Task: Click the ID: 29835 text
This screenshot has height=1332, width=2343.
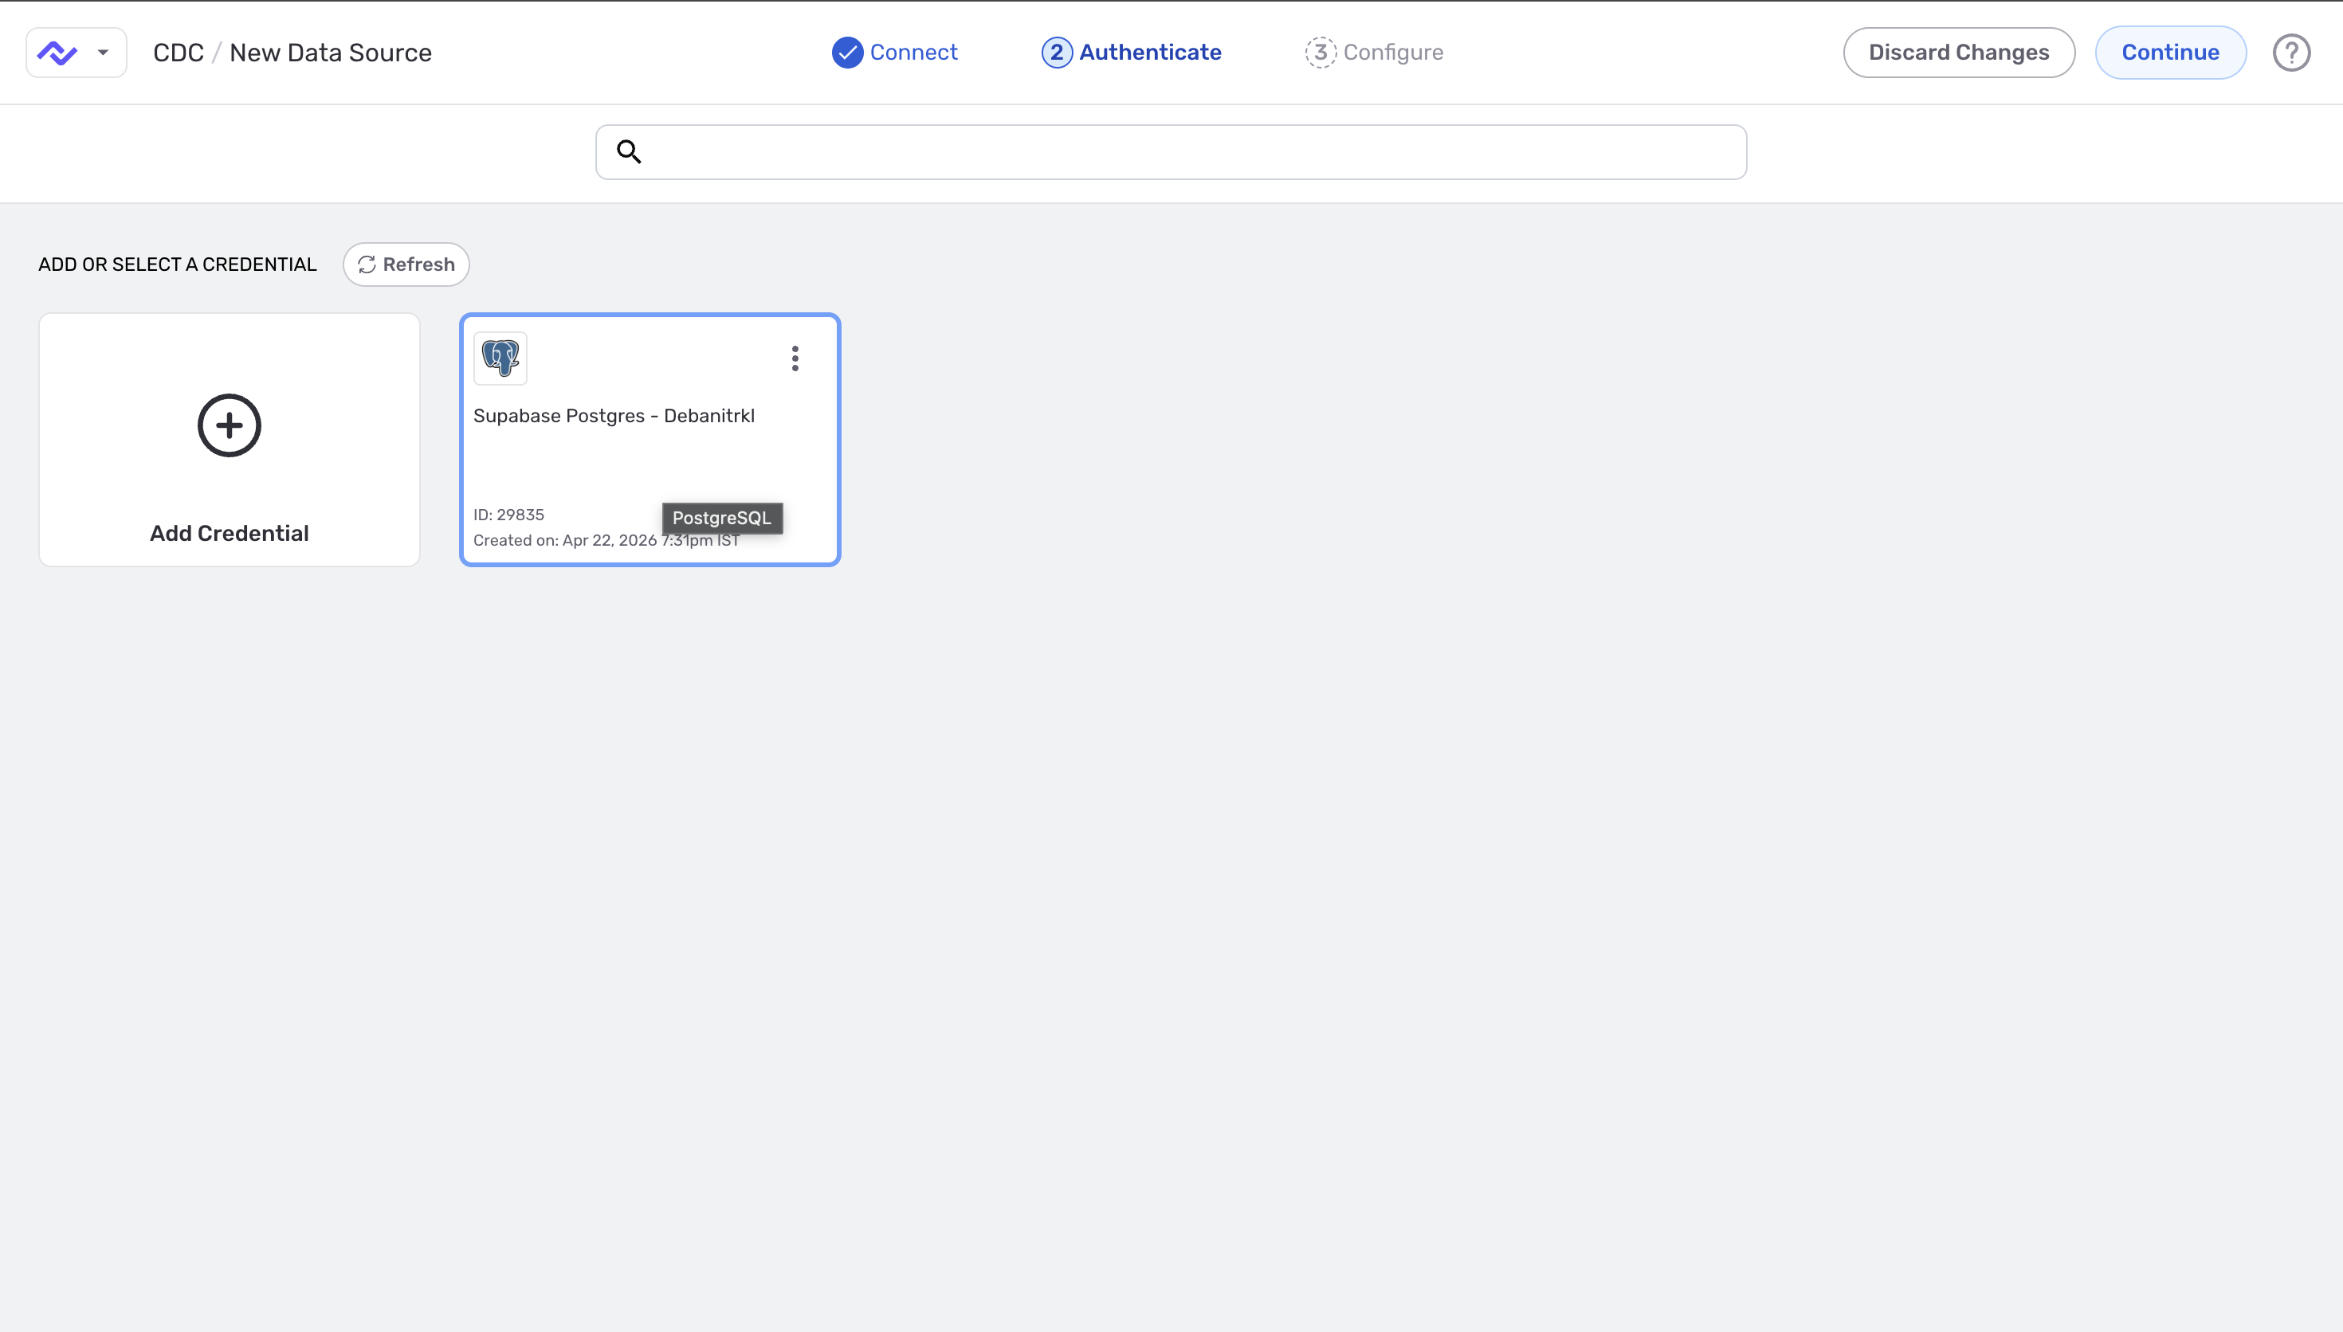Action: click(x=508, y=515)
